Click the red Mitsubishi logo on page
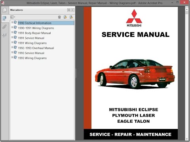This screenshot has width=190, height=142. tap(134, 18)
